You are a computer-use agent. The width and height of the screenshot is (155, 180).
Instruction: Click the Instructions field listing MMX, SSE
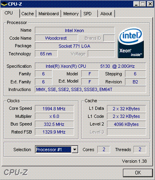tap(90, 89)
